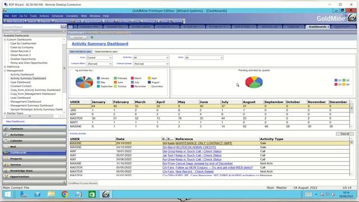Open Opportunities in the navigation pane
Screen dimensions: 359x202
click(x=34, y=177)
